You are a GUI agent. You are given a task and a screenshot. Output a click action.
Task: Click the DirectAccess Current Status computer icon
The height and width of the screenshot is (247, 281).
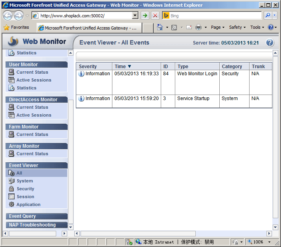(x=11, y=107)
